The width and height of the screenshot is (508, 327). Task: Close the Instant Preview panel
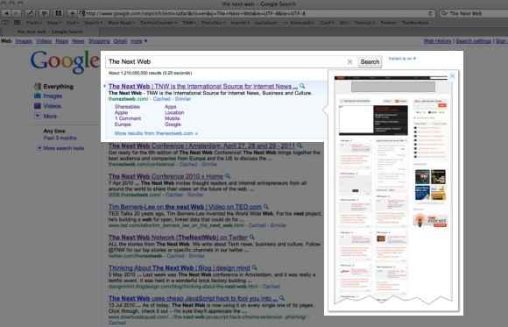pyautogui.click(x=452, y=76)
